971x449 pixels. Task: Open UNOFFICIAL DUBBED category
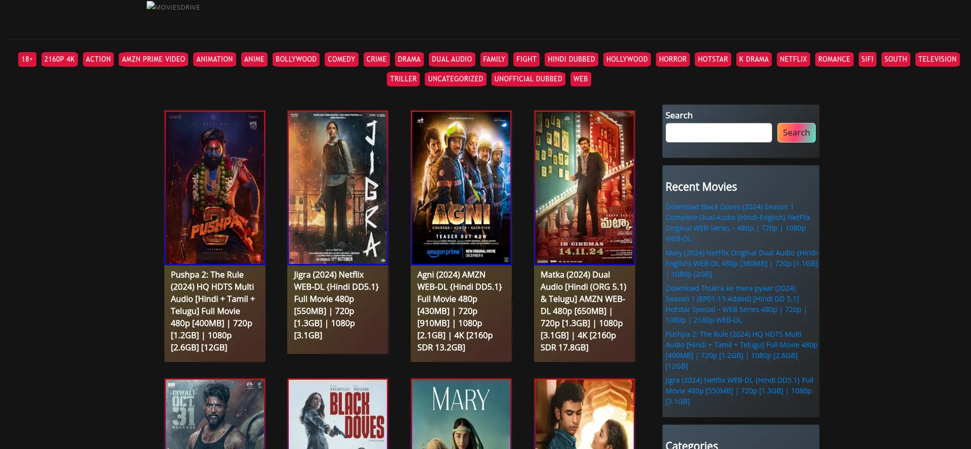click(x=528, y=79)
